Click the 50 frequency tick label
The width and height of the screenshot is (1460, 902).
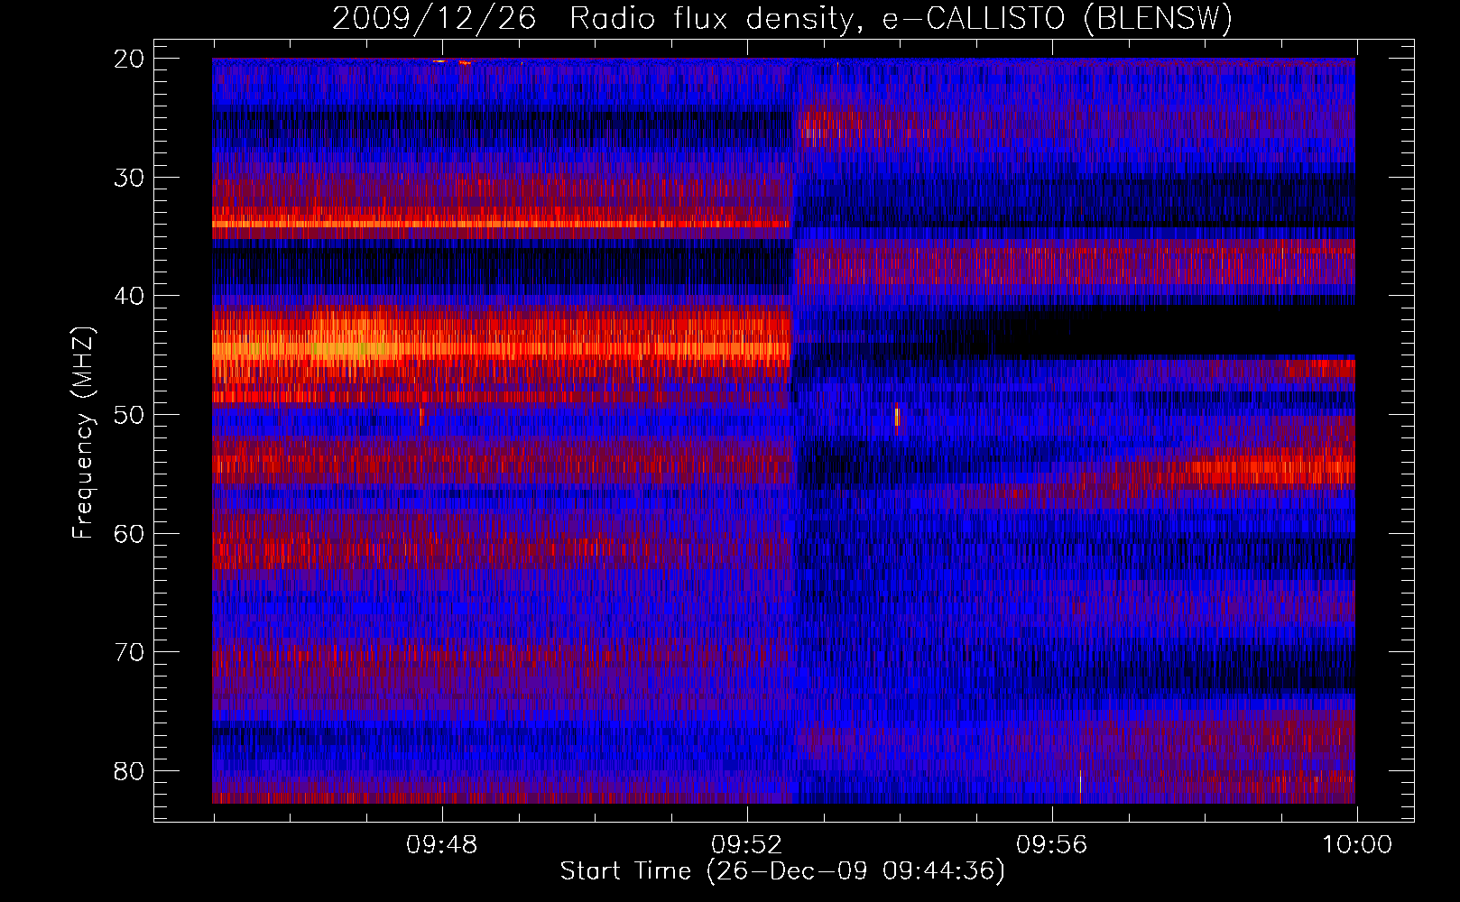(129, 415)
